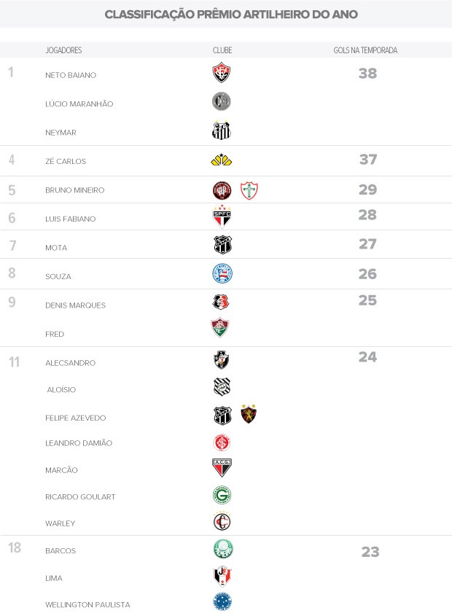The width and height of the screenshot is (452, 613).
Task: Click player name Lúcio Maranhão
Action: pyautogui.click(x=79, y=104)
